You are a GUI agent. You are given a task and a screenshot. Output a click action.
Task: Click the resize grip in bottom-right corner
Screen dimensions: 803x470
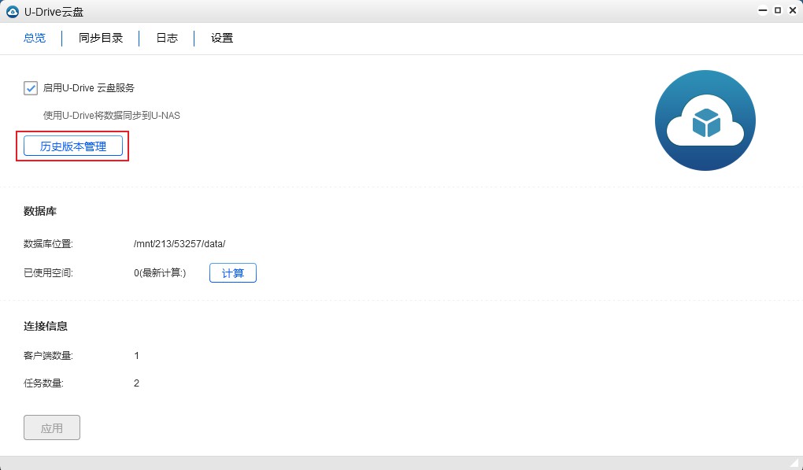pyautogui.click(x=794, y=462)
